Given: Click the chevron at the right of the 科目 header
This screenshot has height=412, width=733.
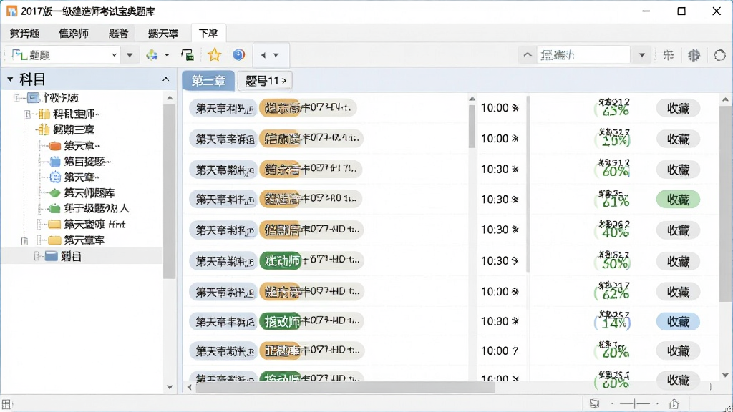Looking at the screenshot, I should [x=165, y=79].
